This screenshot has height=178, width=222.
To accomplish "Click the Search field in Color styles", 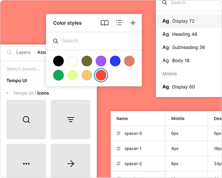I will [x=94, y=41].
